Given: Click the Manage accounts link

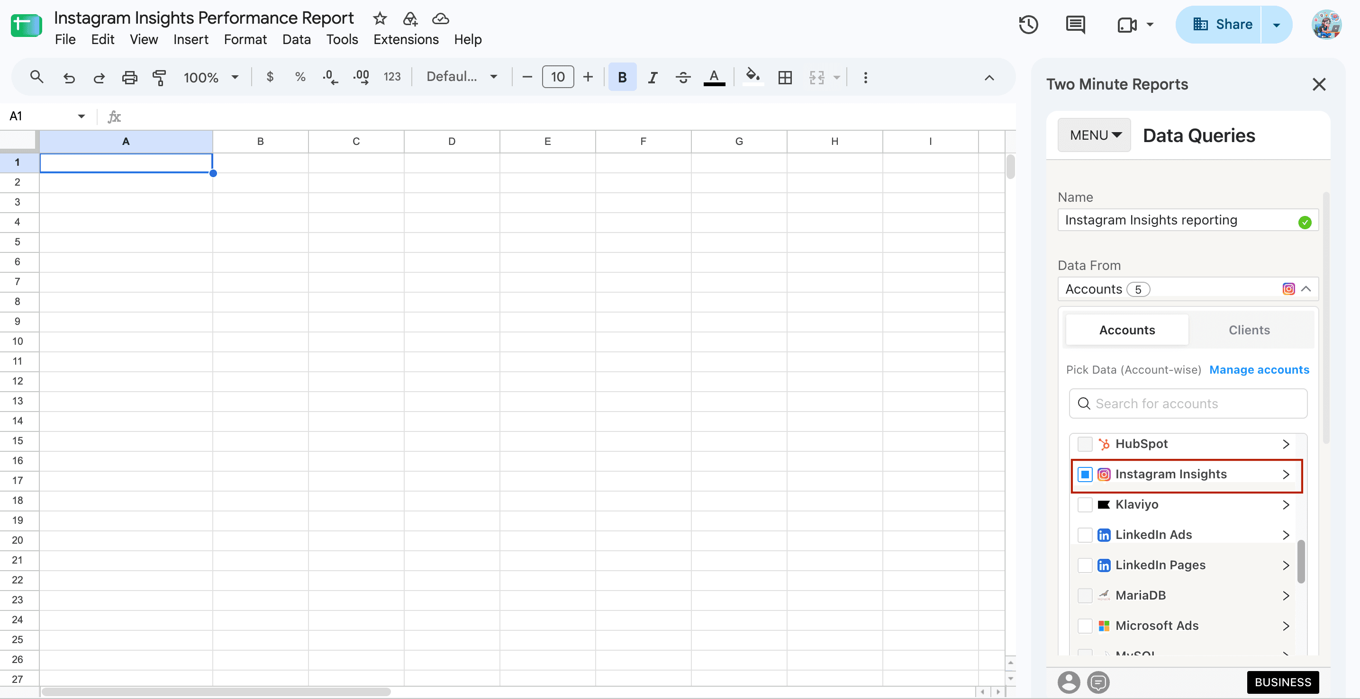Looking at the screenshot, I should (1259, 370).
